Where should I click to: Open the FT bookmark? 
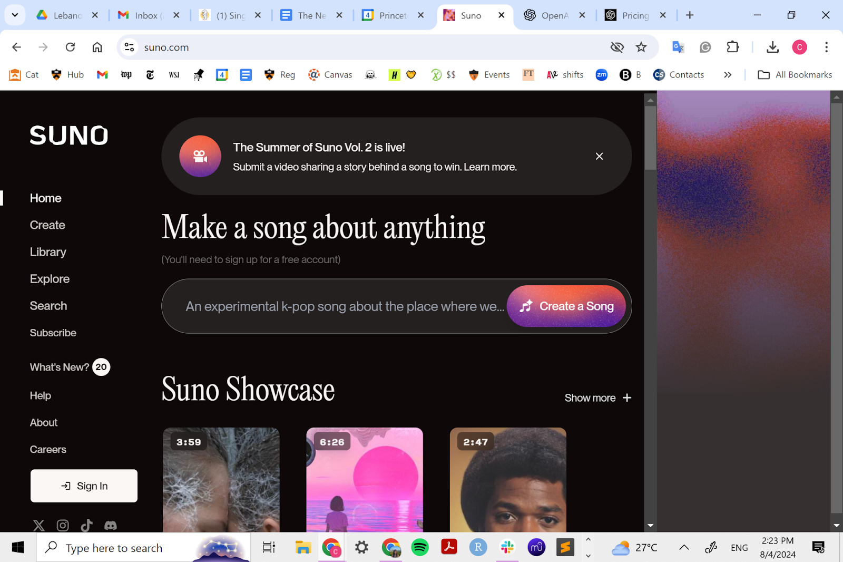pos(528,74)
